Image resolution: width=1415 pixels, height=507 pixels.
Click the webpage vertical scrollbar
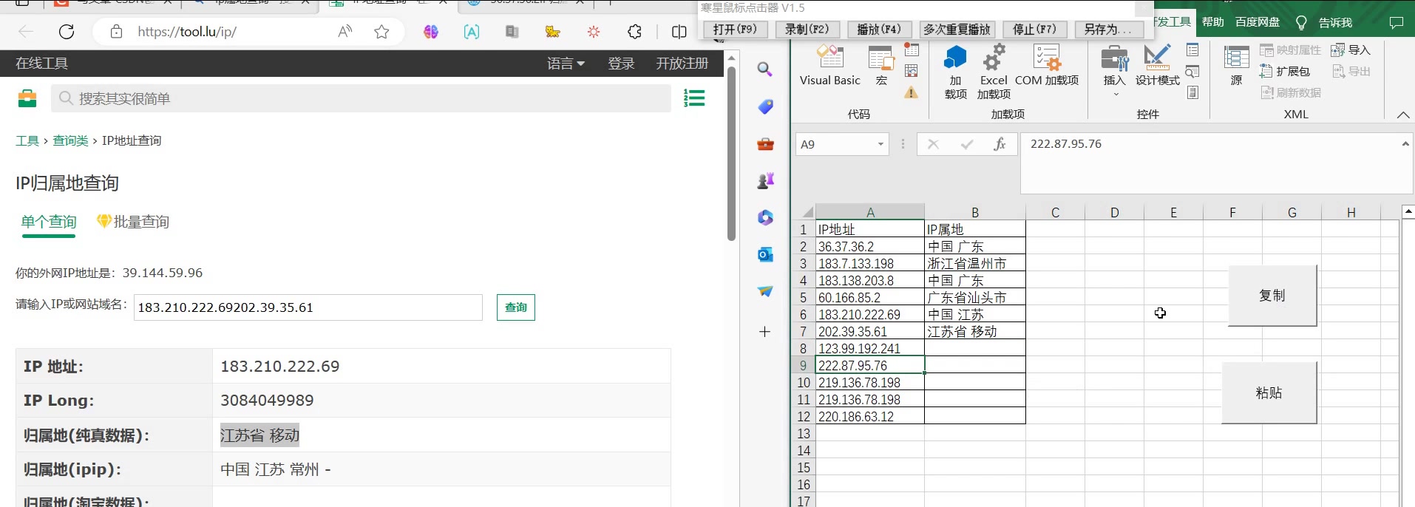tap(731, 155)
